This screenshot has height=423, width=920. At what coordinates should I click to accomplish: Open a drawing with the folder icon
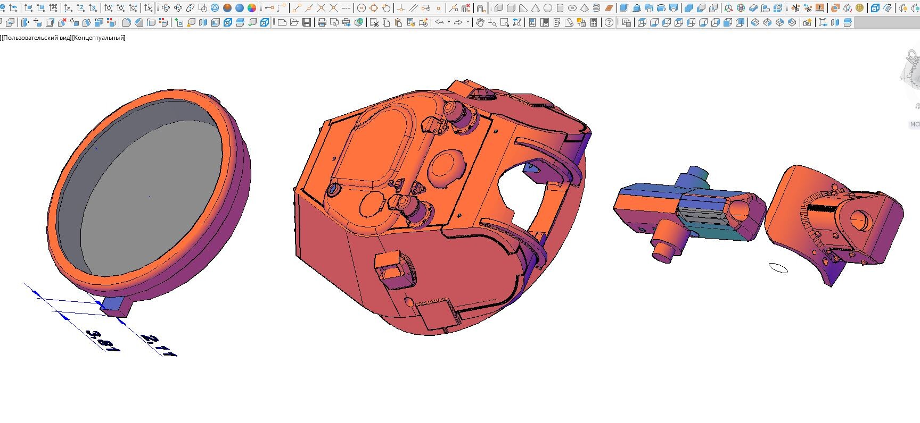click(x=294, y=22)
